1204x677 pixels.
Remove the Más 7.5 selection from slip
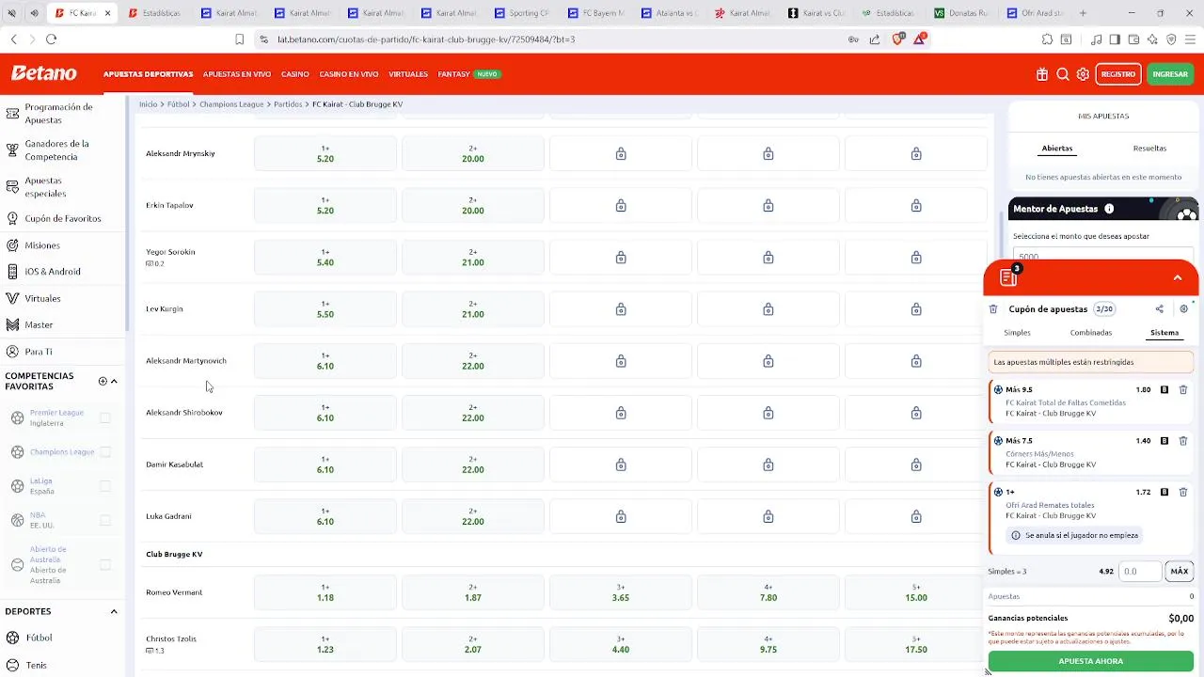coord(1183,441)
